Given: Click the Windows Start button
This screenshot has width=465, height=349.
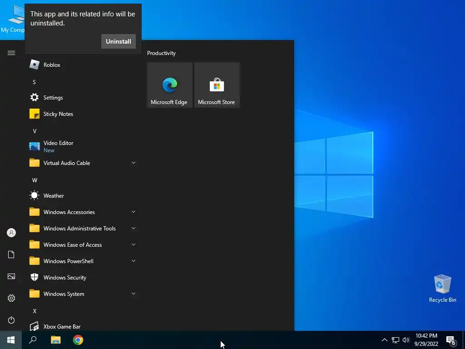Looking at the screenshot, I should 11,340.
